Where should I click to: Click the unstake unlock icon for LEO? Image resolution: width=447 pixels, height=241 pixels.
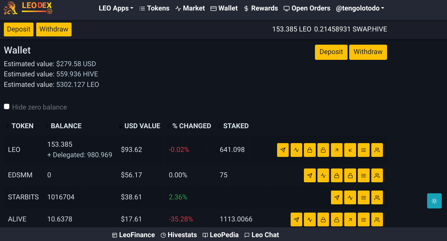click(323, 150)
